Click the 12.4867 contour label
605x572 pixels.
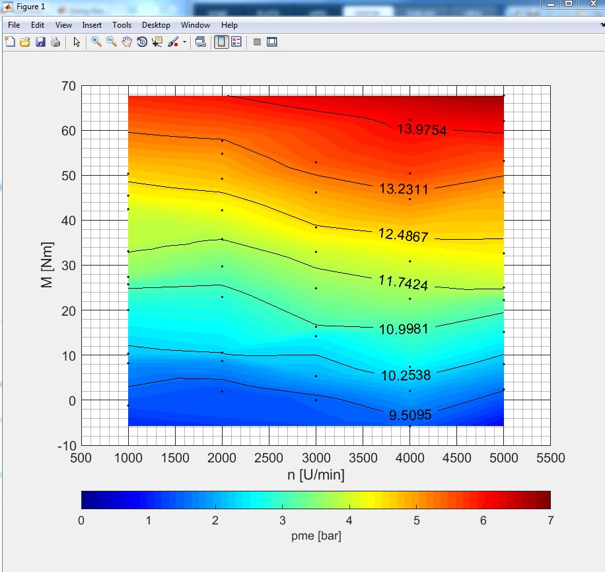click(x=403, y=235)
